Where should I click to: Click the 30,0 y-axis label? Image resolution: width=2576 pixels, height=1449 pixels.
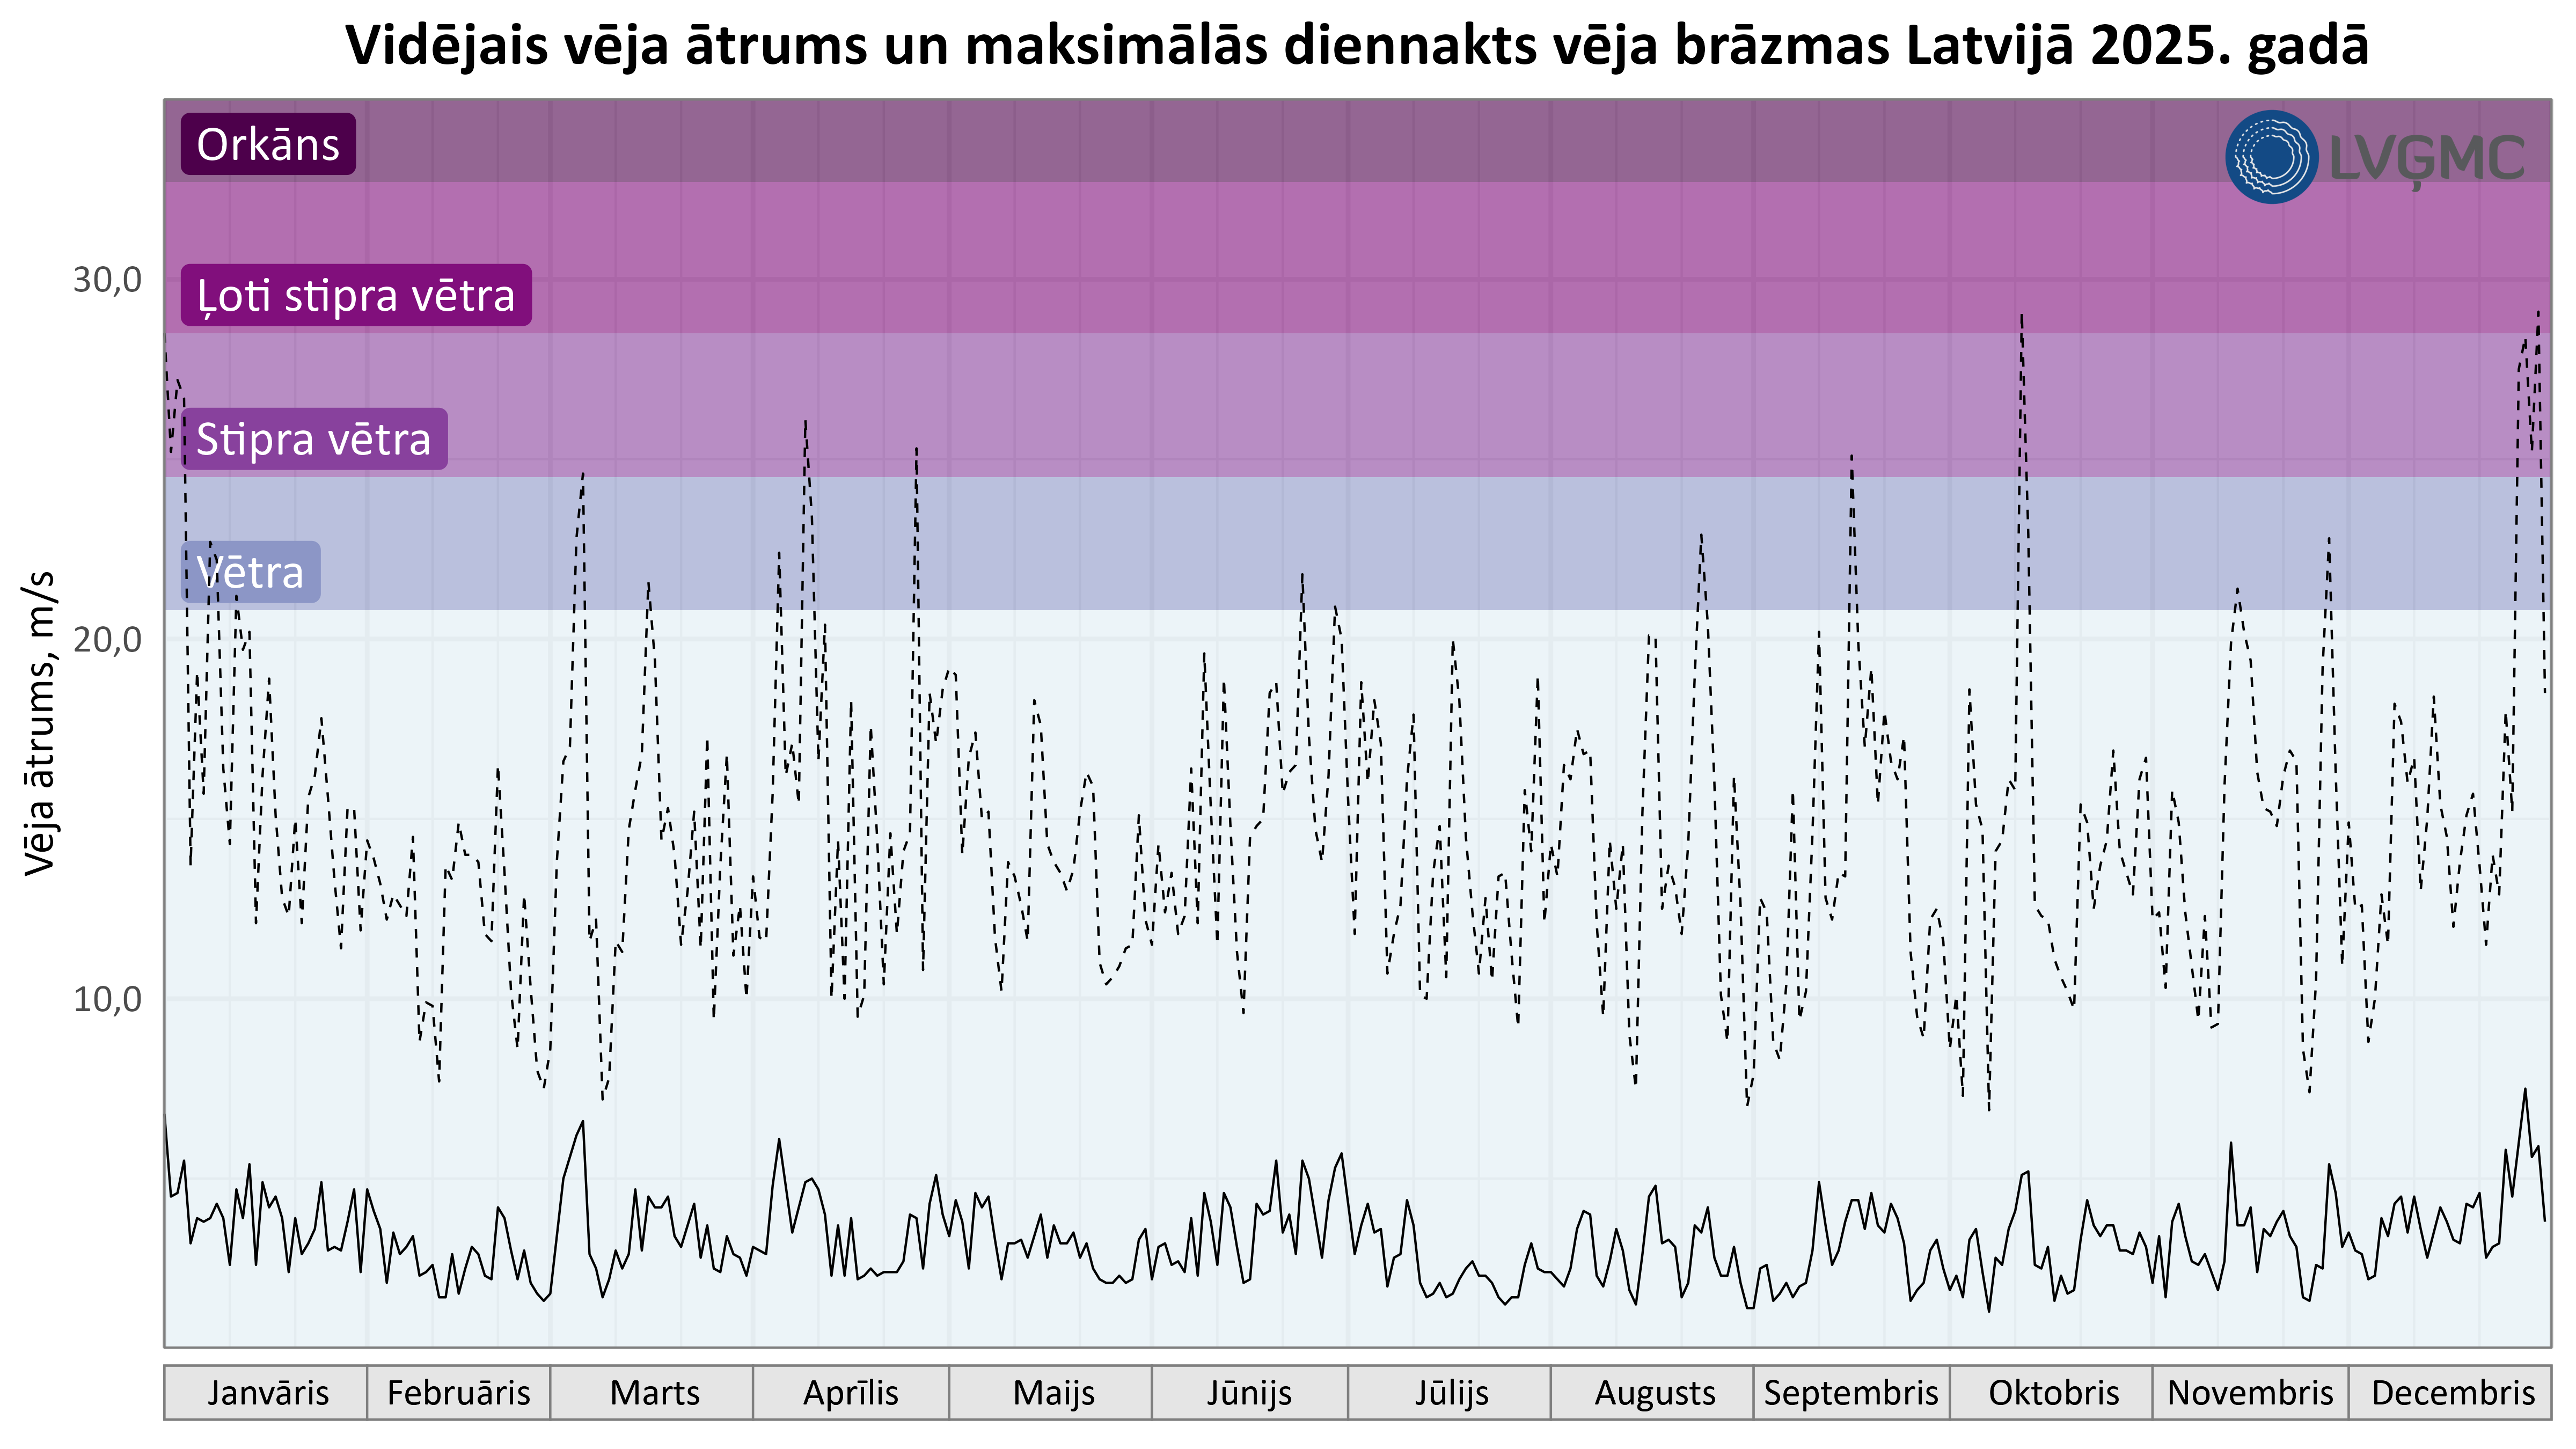[107, 280]
